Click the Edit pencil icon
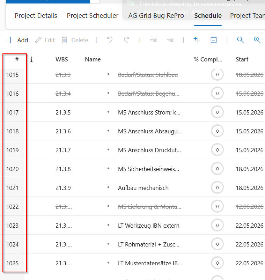265x280 pixels. [x=38, y=40]
